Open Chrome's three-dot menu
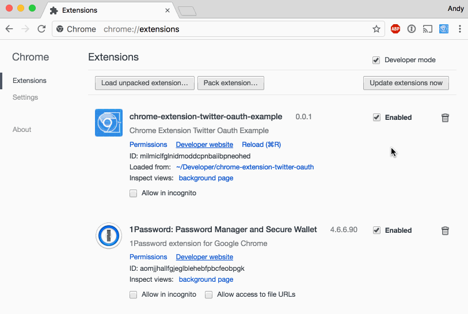The image size is (468, 314). 460,29
